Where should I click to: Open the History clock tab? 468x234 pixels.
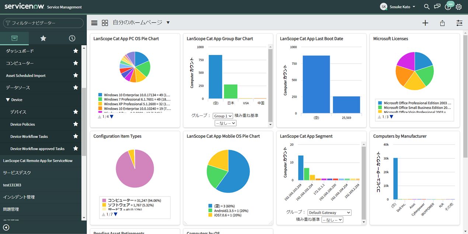click(x=72, y=38)
